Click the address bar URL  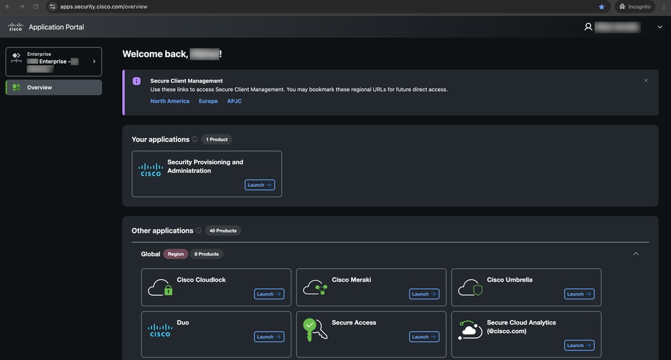click(x=103, y=7)
